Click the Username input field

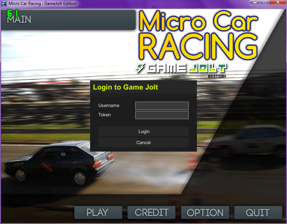point(162,106)
